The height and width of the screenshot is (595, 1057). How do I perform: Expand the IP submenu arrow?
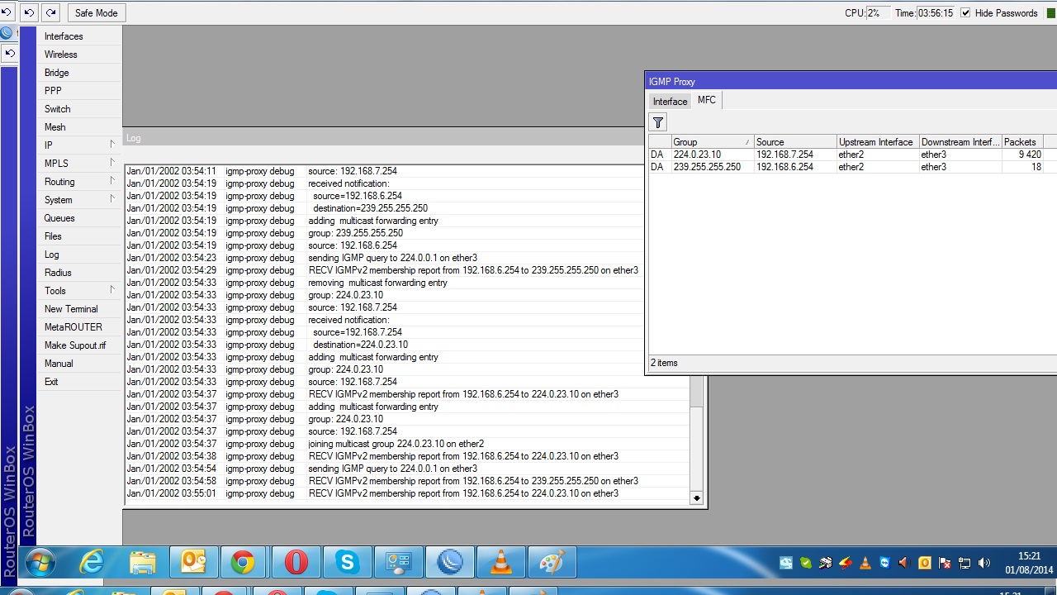pos(112,145)
